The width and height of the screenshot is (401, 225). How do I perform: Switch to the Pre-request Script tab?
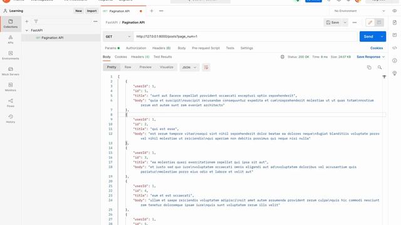206,48
